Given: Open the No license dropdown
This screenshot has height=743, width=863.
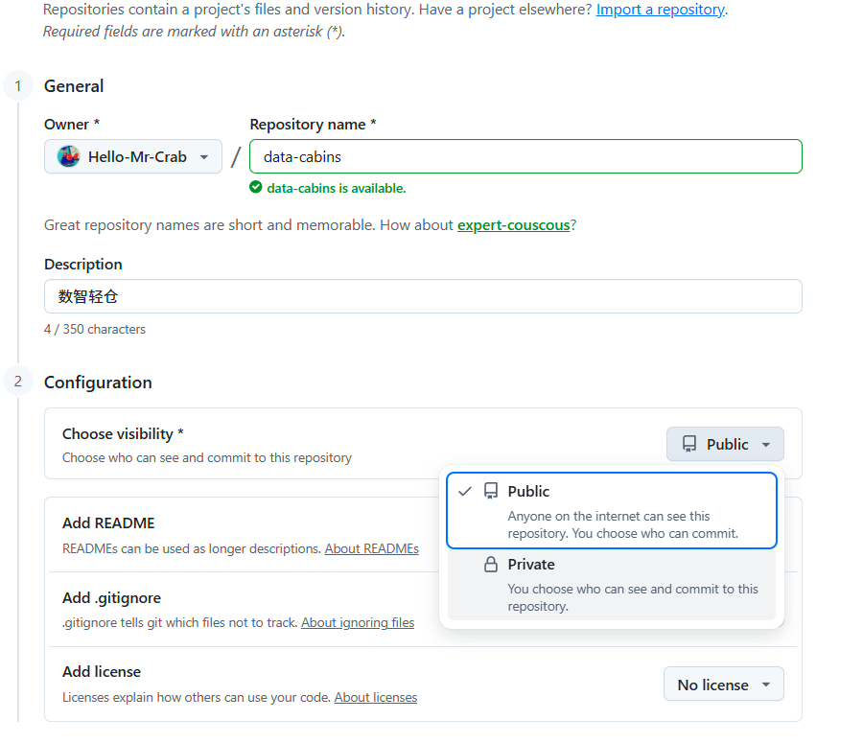Looking at the screenshot, I should 723,685.
